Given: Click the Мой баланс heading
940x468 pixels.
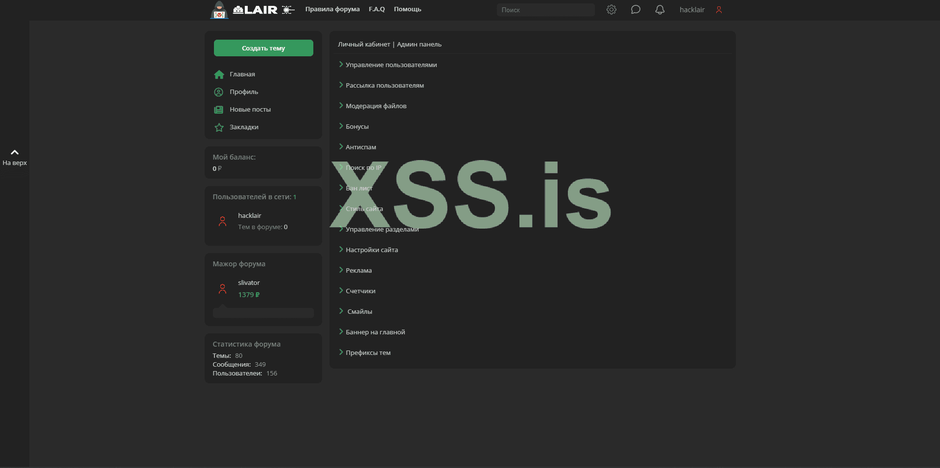Looking at the screenshot, I should (x=234, y=157).
